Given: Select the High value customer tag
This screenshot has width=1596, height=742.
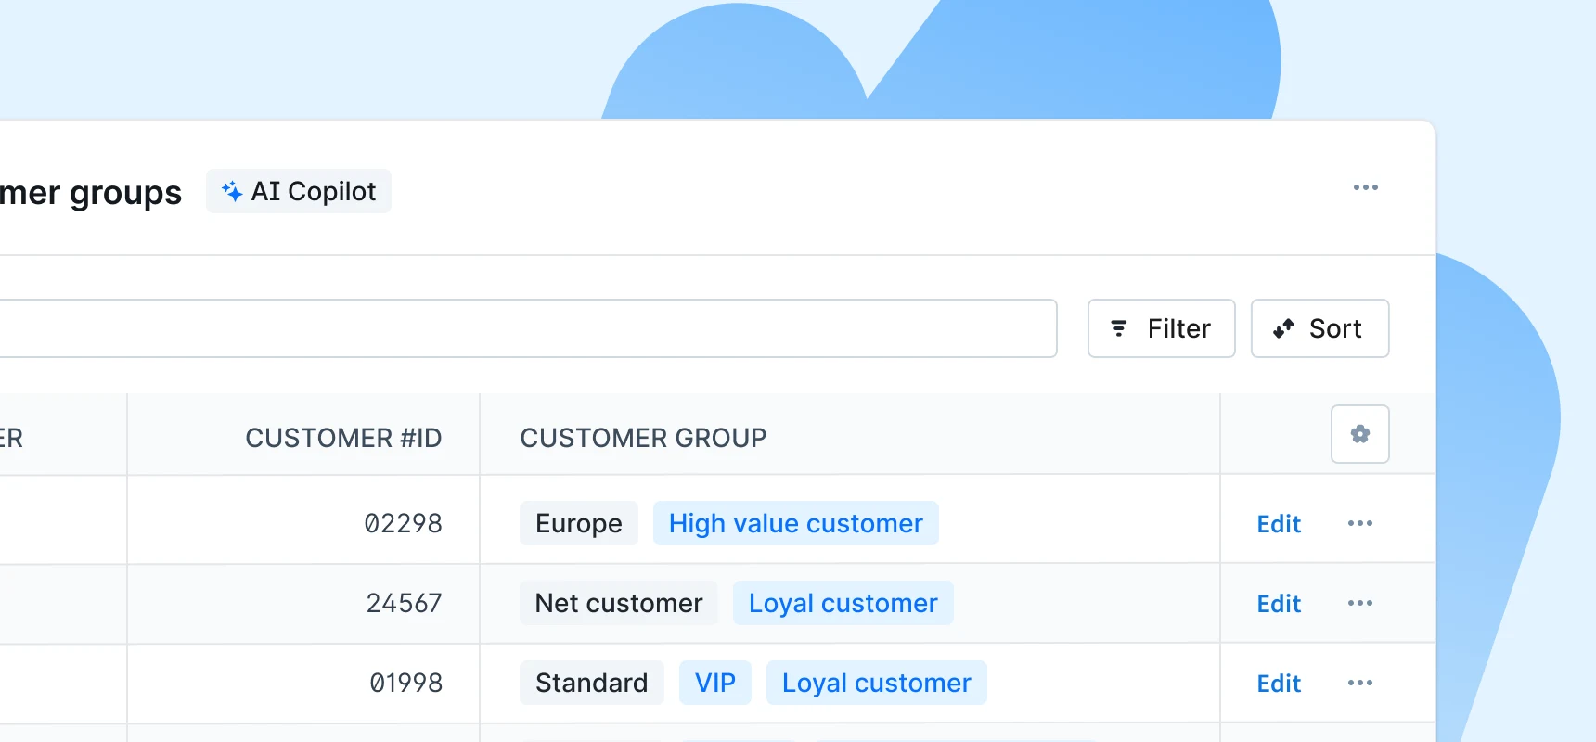Looking at the screenshot, I should point(795,523).
